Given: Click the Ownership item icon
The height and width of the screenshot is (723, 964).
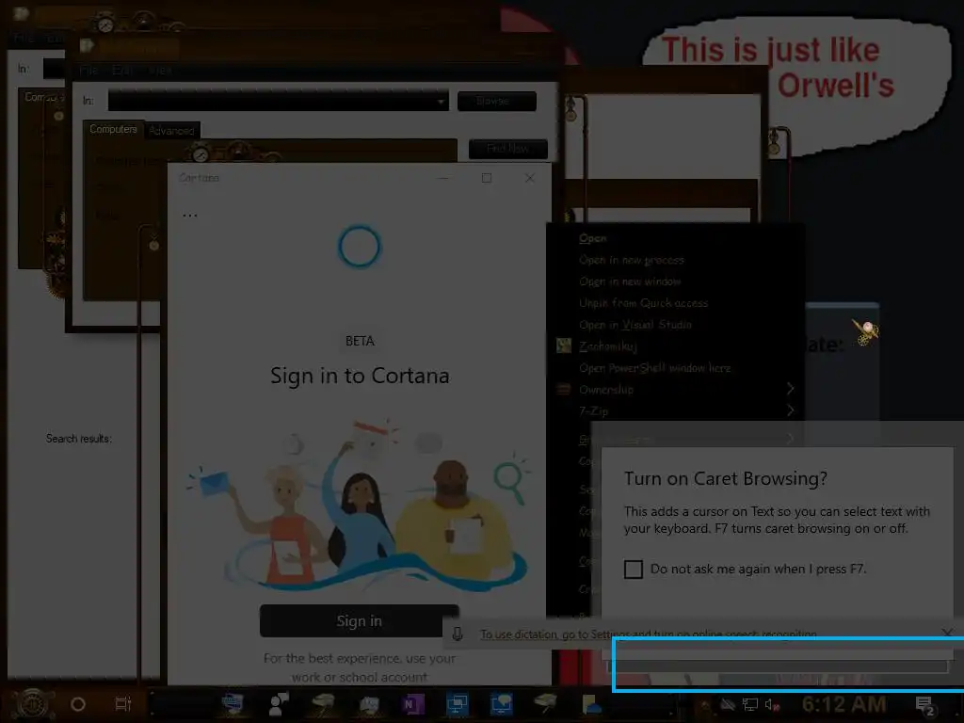Looking at the screenshot, I should point(564,389).
